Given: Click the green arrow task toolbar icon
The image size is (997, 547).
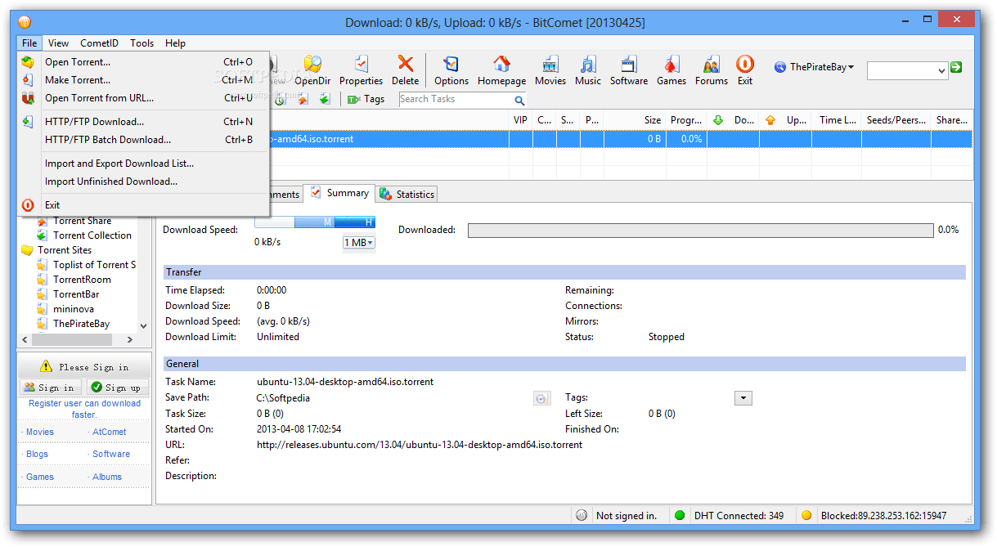Looking at the screenshot, I should tap(324, 99).
